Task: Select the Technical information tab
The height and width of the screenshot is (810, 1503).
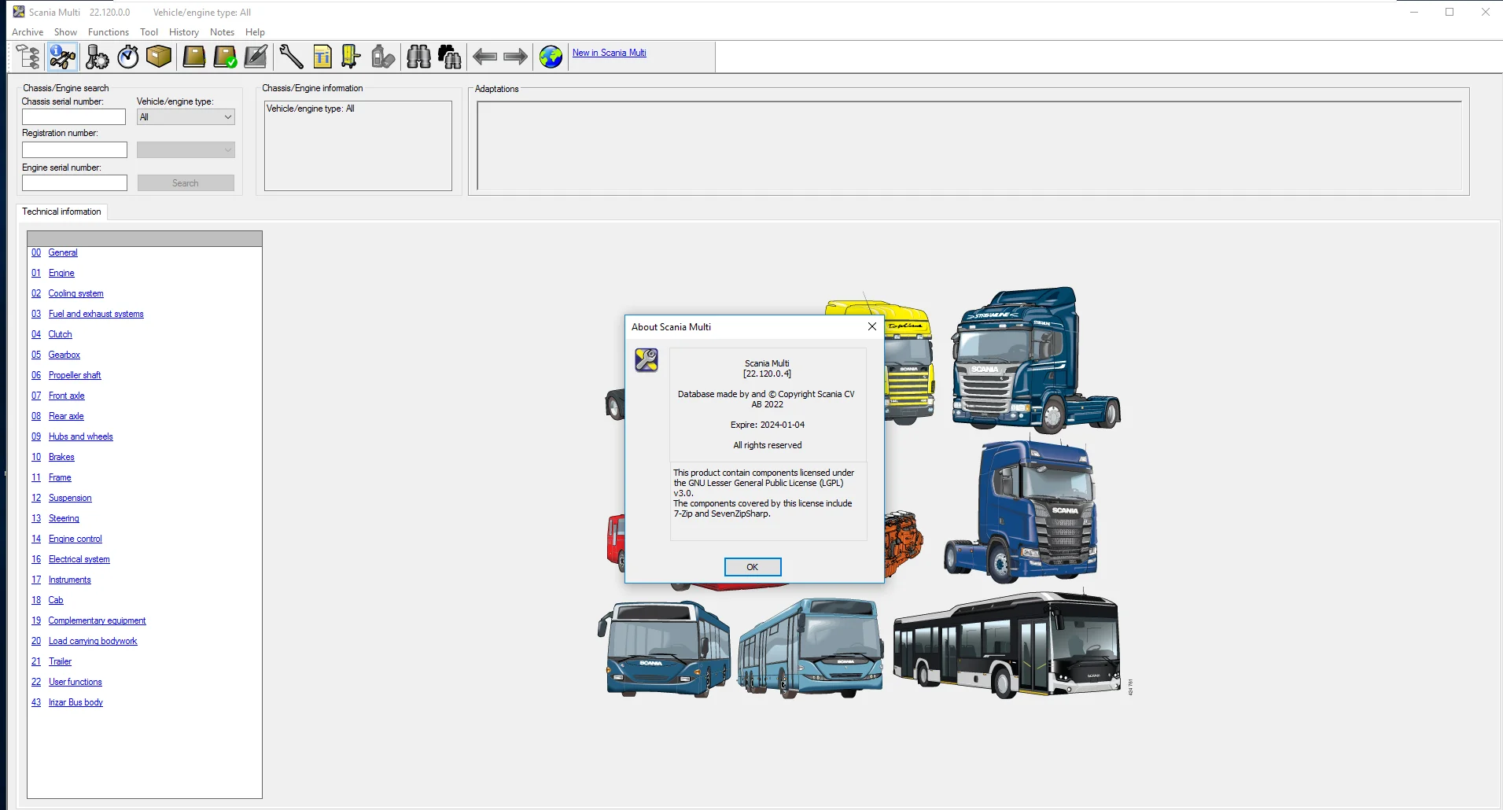Action: pyautogui.click(x=61, y=212)
